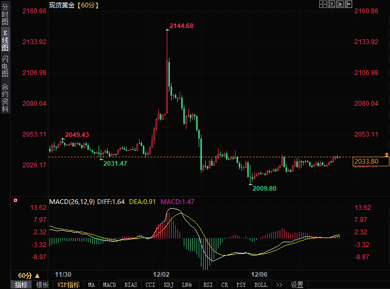Click the orange price marker arrow
The image size is (390, 289).
click(x=387, y=155)
